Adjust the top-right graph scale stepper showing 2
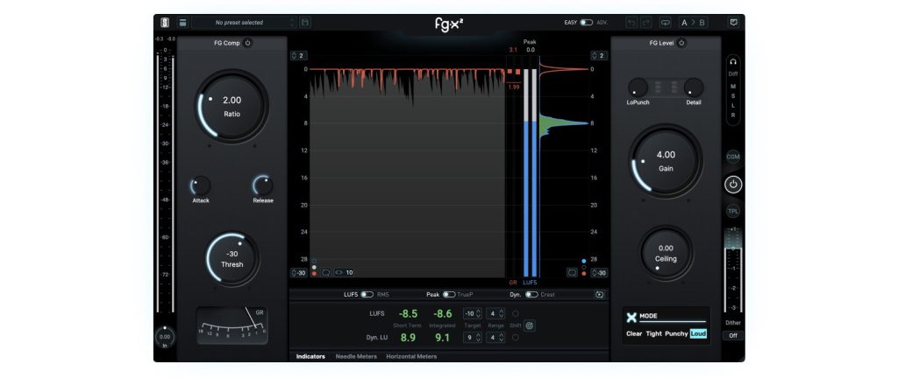 (x=599, y=56)
